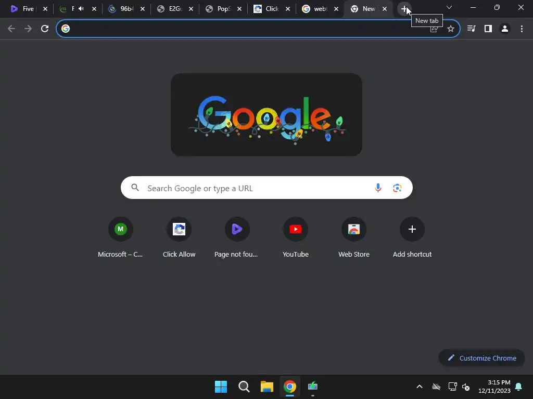Image resolution: width=533 pixels, height=399 pixels.
Task: Expand the tab search chevron
Action: (449, 7)
